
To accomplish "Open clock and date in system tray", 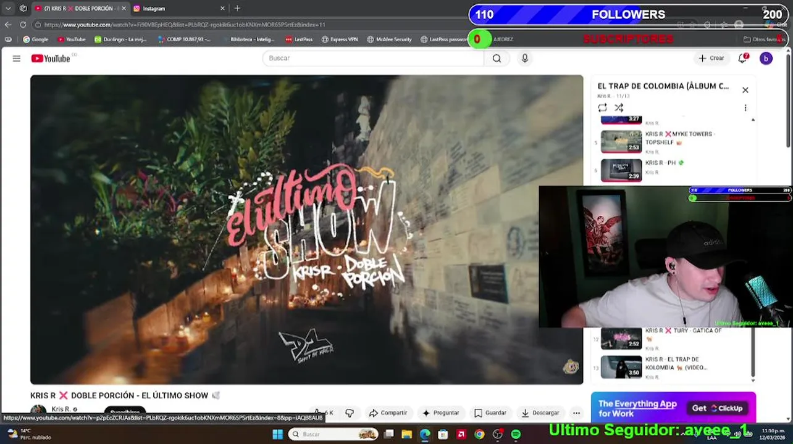I will (x=773, y=434).
